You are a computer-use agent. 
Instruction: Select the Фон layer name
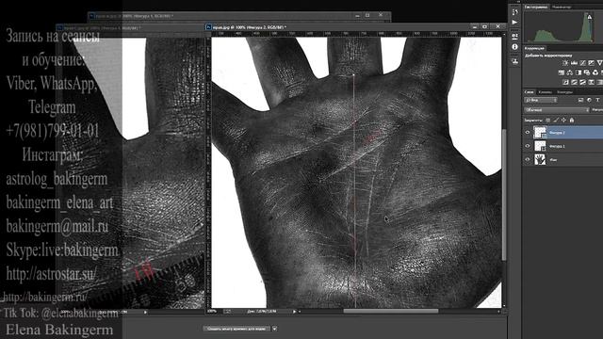[553, 159]
